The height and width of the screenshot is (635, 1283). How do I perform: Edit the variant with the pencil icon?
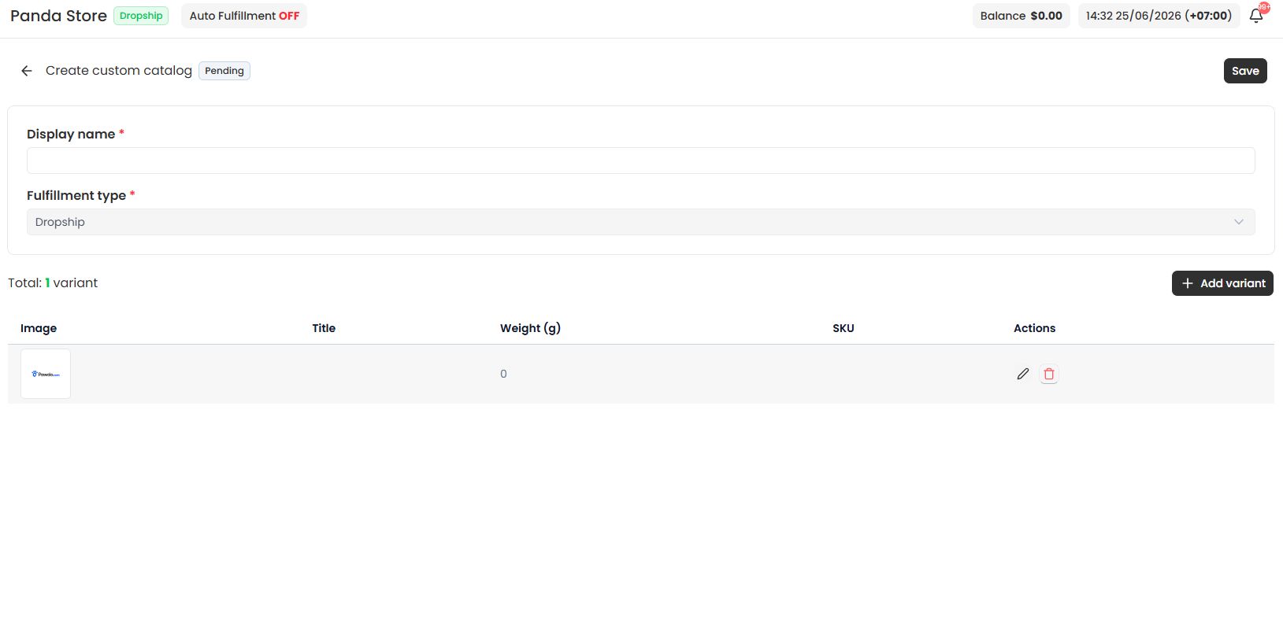click(x=1023, y=374)
